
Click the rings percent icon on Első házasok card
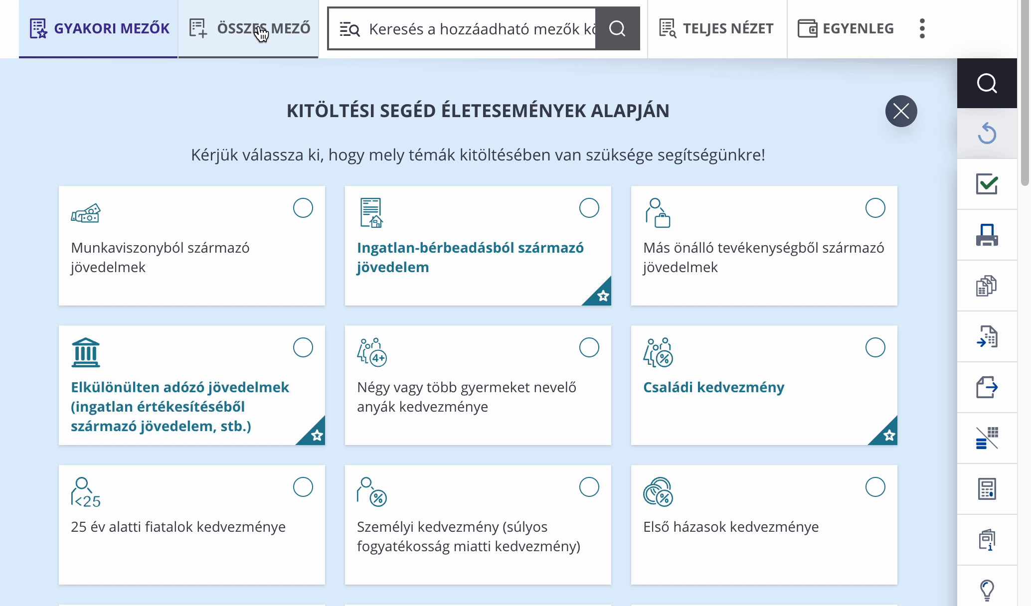(658, 492)
